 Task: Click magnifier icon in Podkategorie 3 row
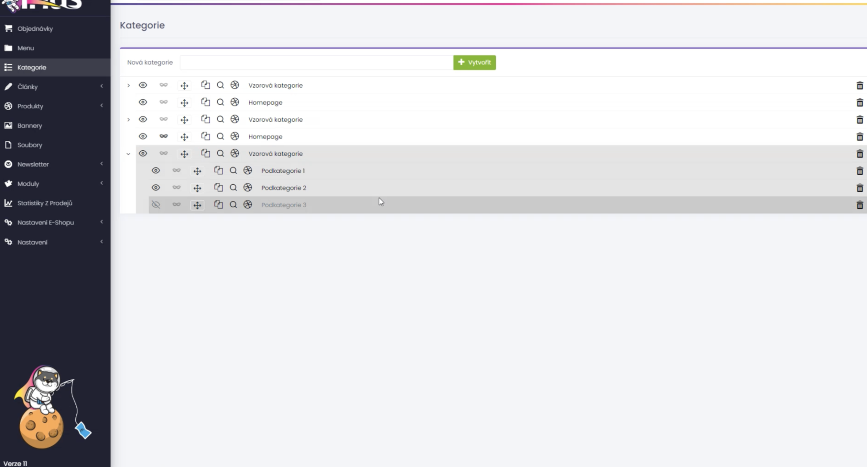pyautogui.click(x=233, y=205)
